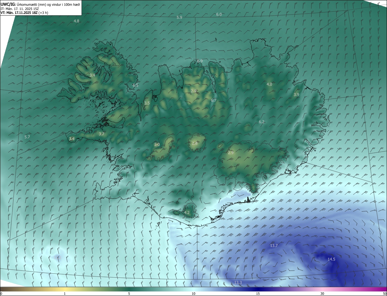This screenshot has width=387, height=296.
Task: Click the 6.0 value label on the map
Action: click(x=219, y=14)
